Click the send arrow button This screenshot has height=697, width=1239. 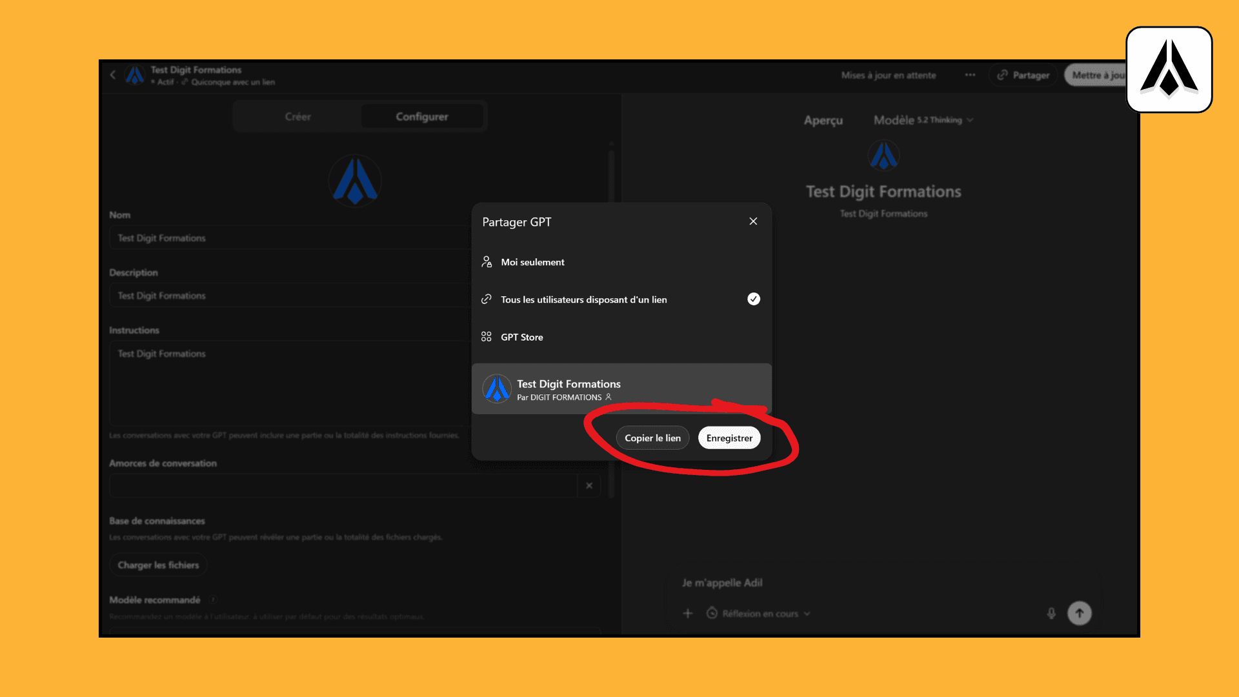(x=1079, y=613)
